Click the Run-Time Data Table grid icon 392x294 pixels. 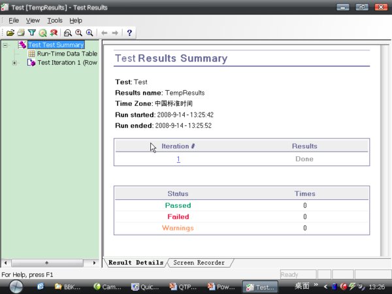click(31, 54)
